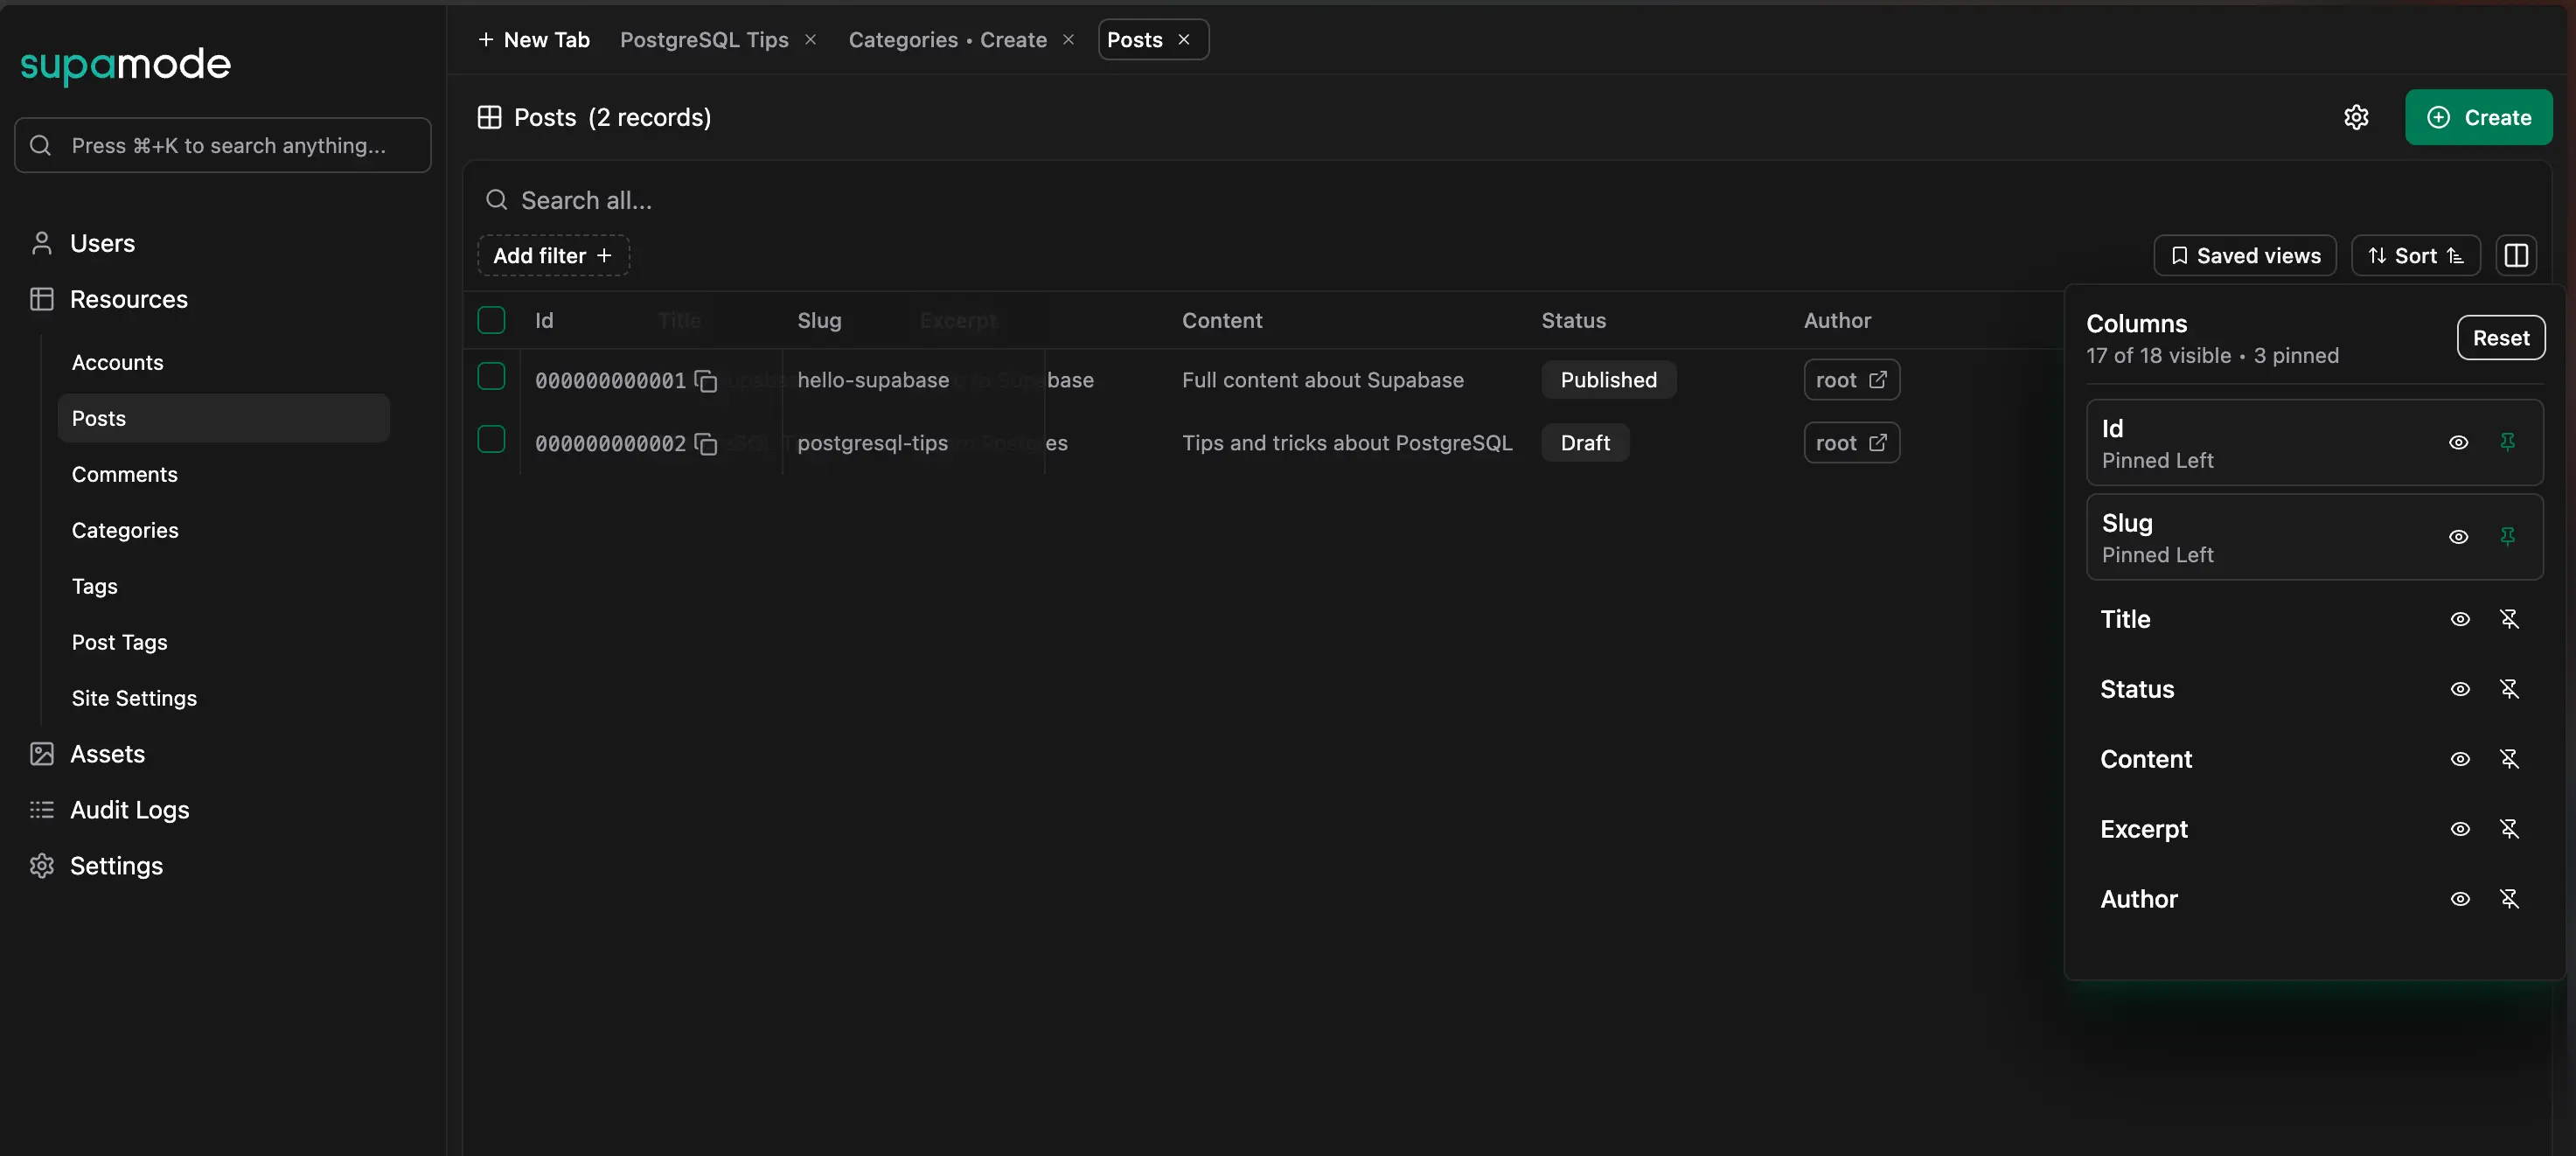Switch to the PostgreSQL Tips tab
The width and height of the screenshot is (2576, 1156).
[704, 39]
